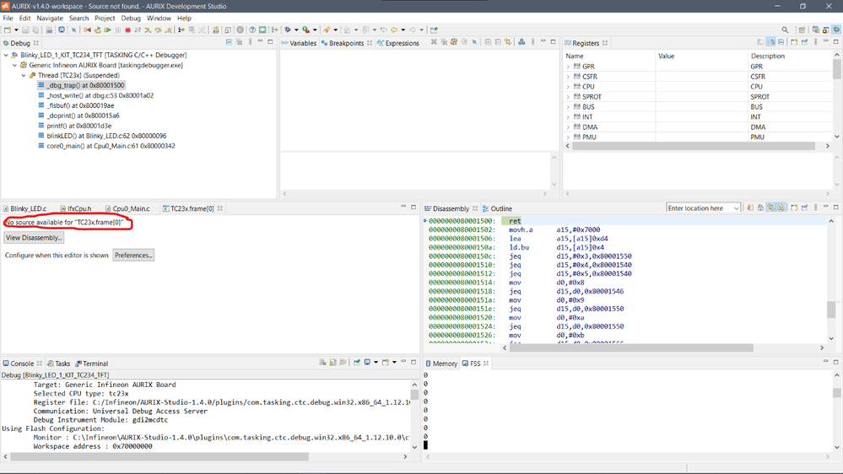The image size is (843, 474).
Task: Expand the GPR register group
Action: pos(569,67)
